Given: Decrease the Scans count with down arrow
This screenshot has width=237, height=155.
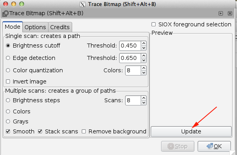Looking at the screenshot, I should point(144,103).
